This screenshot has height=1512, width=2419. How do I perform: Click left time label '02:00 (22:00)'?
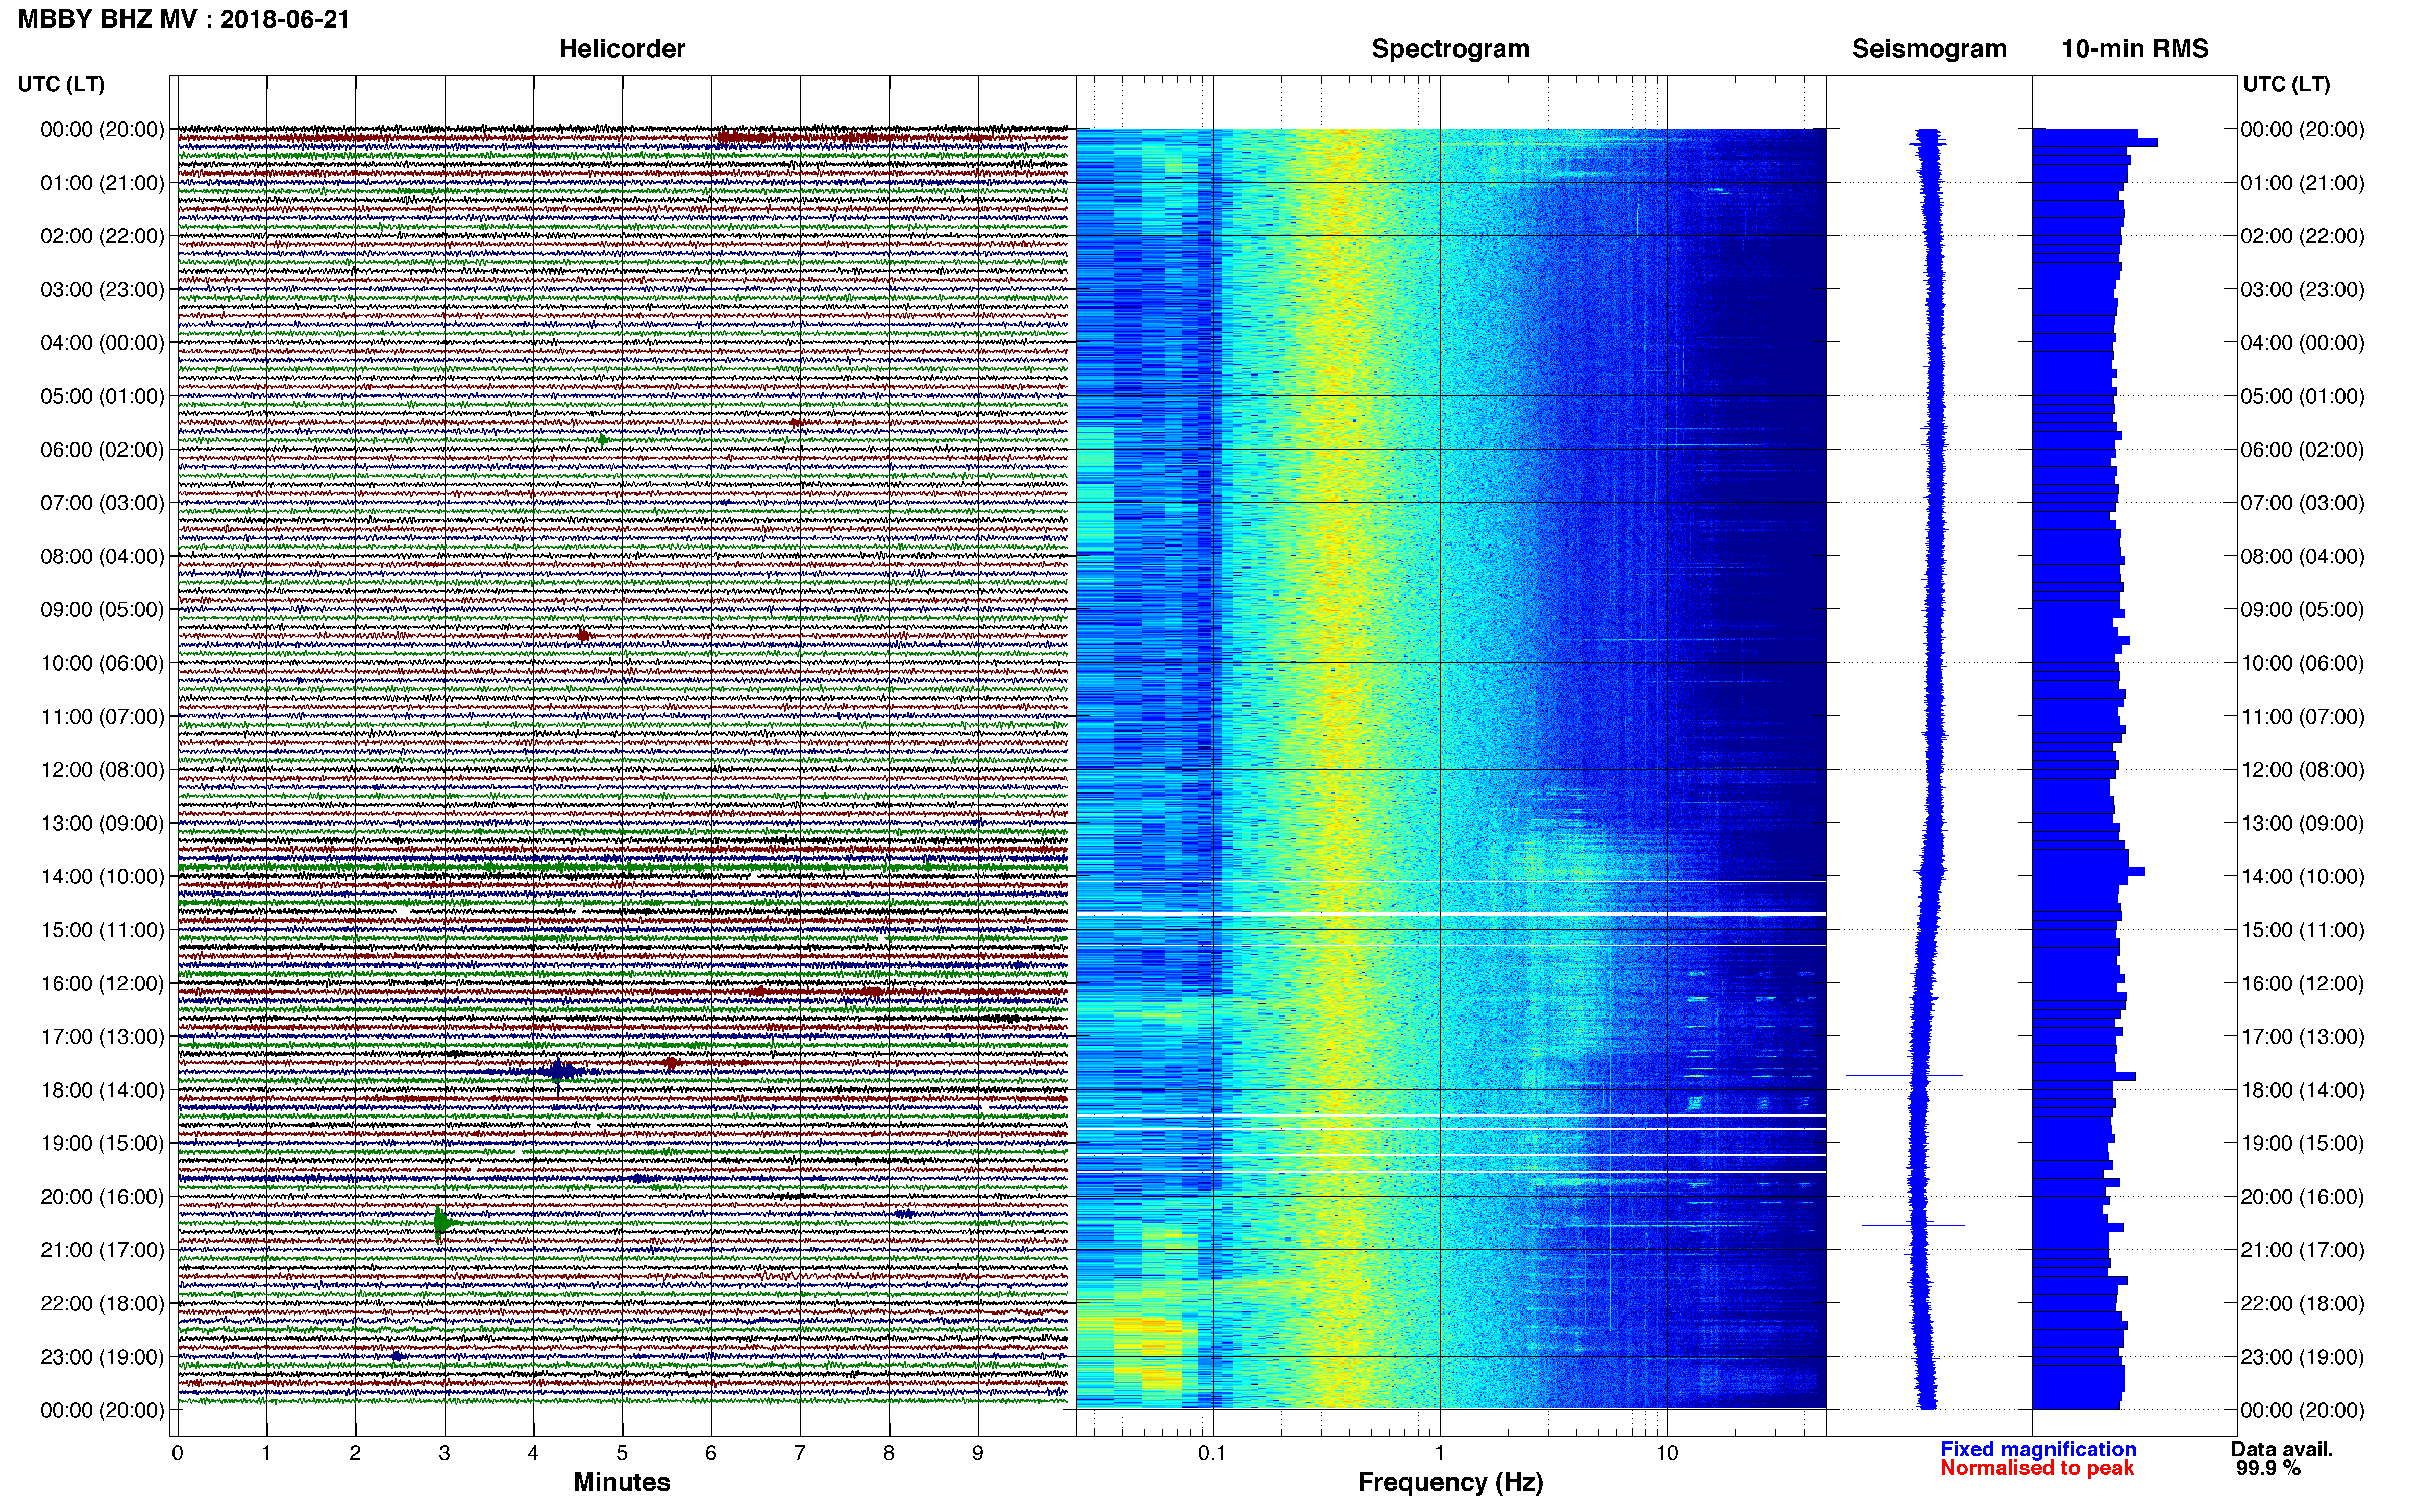click(x=102, y=236)
